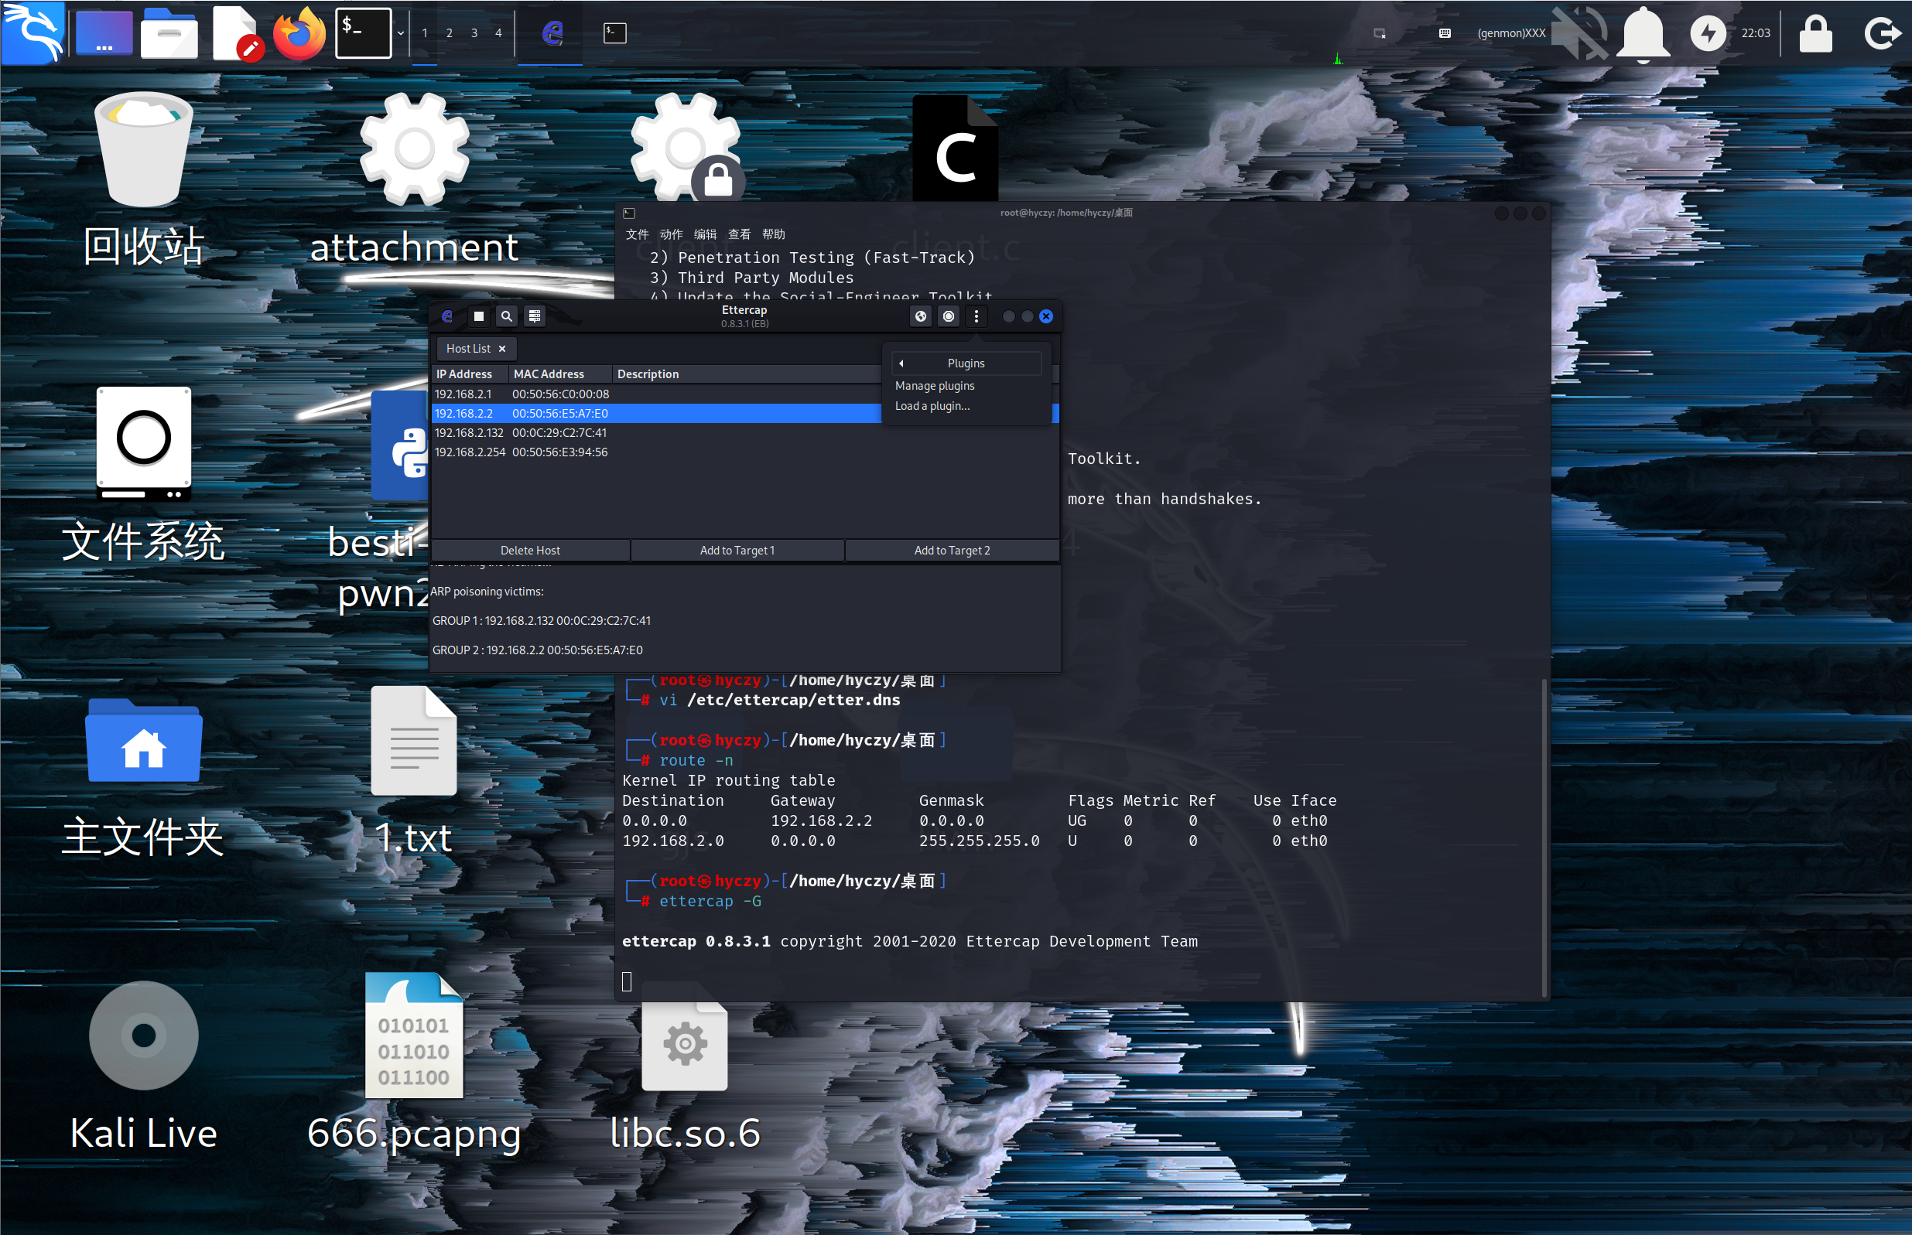The width and height of the screenshot is (1912, 1235).
Task: Click the Delete Host button
Action: (529, 550)
